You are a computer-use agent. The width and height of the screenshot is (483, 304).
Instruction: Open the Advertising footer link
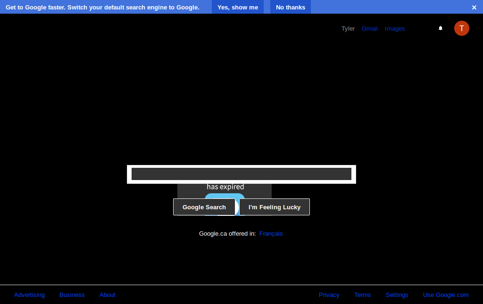pos(29,295)
